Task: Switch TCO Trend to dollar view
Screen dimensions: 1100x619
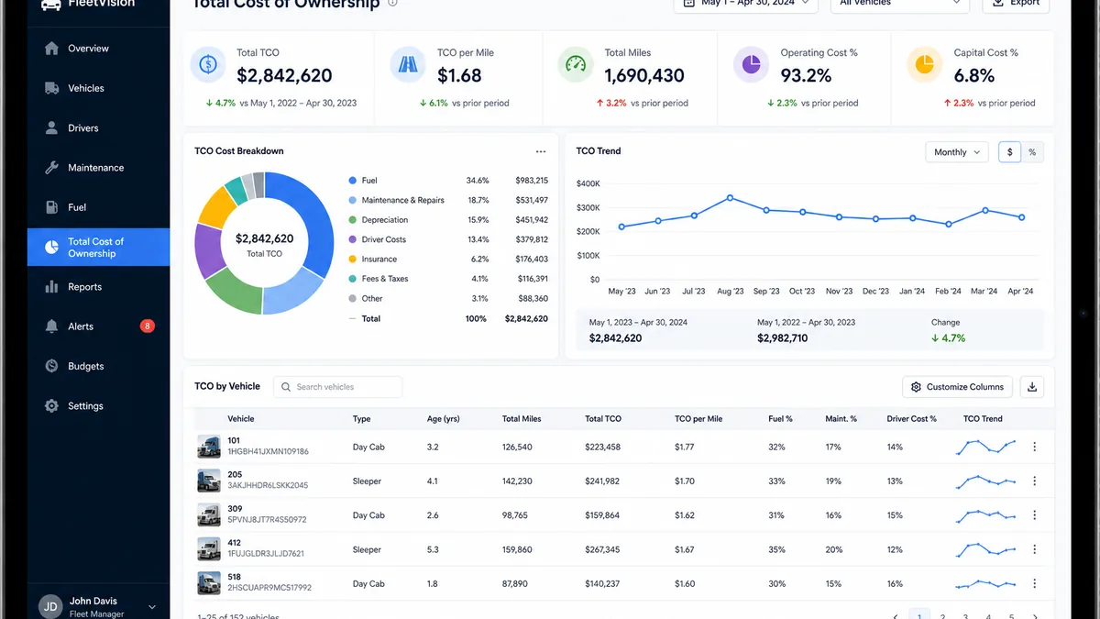Action: tap(1009, 152)
